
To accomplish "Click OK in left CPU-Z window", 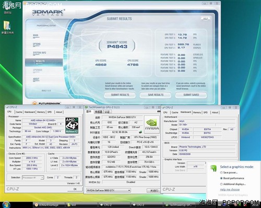I will [x=75, y=189].
